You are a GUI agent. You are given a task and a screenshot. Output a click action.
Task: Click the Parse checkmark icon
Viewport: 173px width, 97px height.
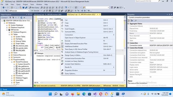[x=44, y=11]
